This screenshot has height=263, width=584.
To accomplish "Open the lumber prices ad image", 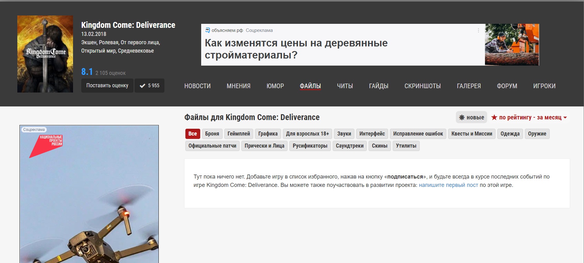I will 512,45.
